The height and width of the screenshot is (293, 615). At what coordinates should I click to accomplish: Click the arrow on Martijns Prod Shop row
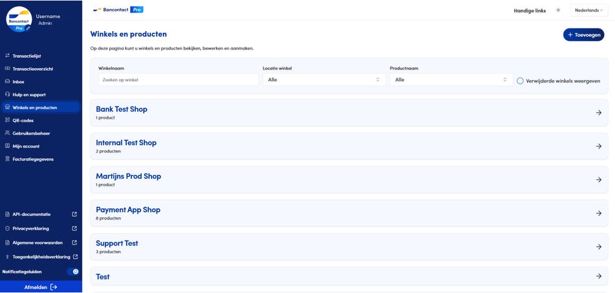tap(599, 180)
